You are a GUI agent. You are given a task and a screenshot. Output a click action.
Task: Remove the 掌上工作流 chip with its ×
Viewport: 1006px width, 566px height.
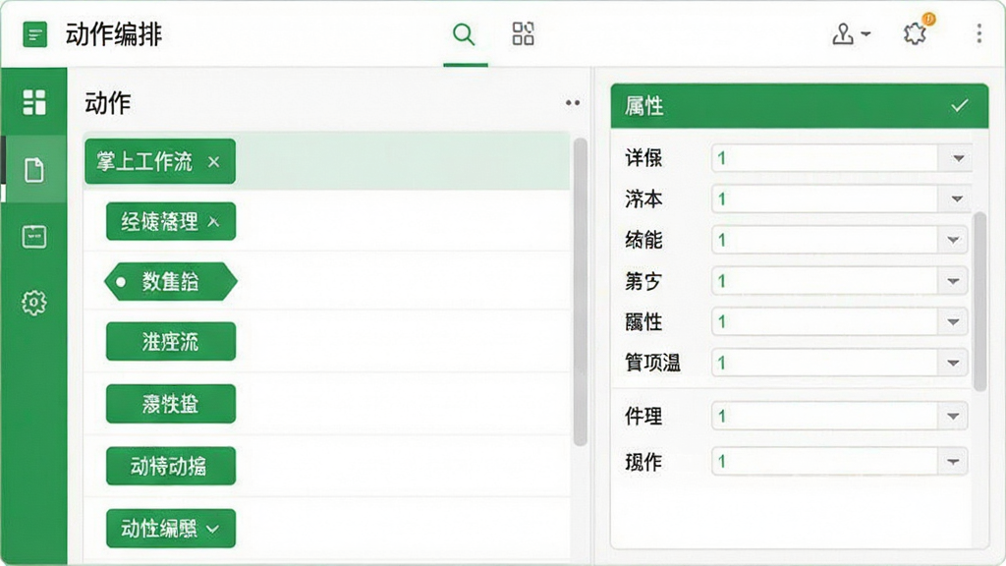coord(213,162)
